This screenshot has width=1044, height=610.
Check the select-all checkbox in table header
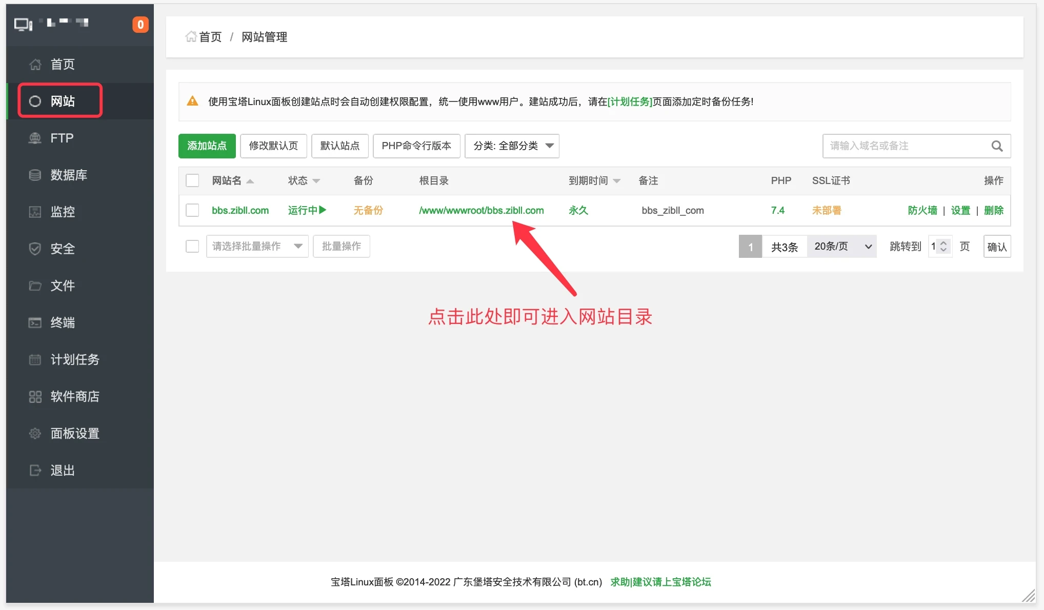[x=192, y=180]
